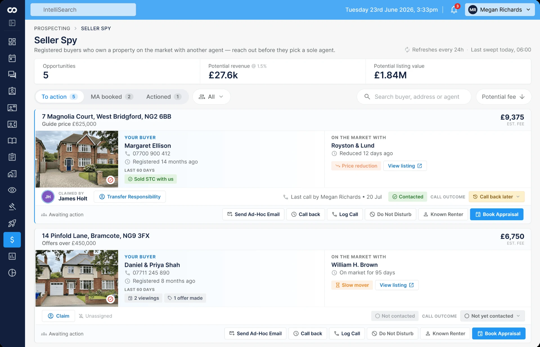The image size is (540, 347).
Task: Open the dashboard grid icon in sidebar
Action: 12,42
